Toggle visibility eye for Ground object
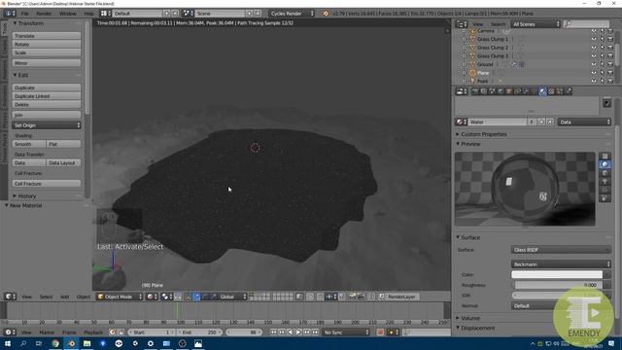This screenshot has height=350, width=622. pos(594,64)
